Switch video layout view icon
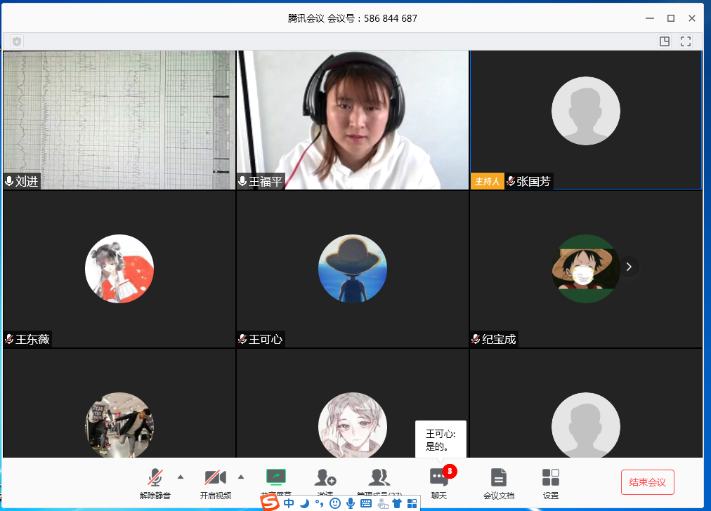The image size is (711, 511). click(665, 41)
